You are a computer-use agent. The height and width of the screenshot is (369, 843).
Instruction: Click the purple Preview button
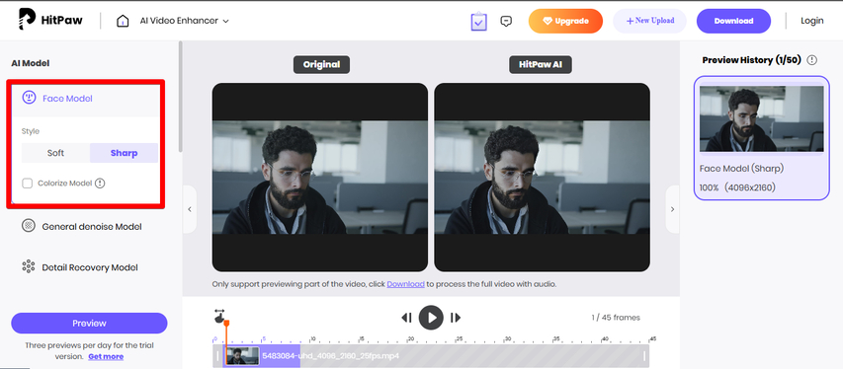pyautogui.click(x=89, y=324)
